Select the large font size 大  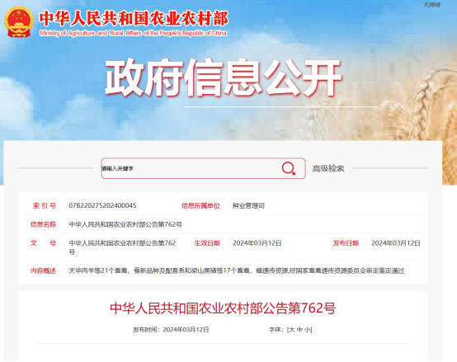tap(291, 330)
